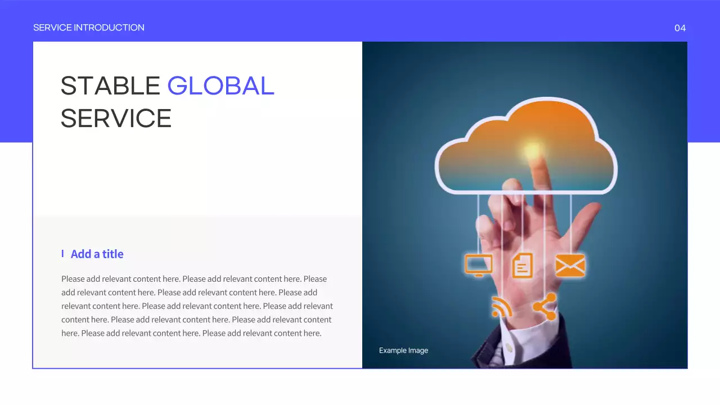
Task: Toggle the Example Image caption visibility
Action: tap(403, 350)
